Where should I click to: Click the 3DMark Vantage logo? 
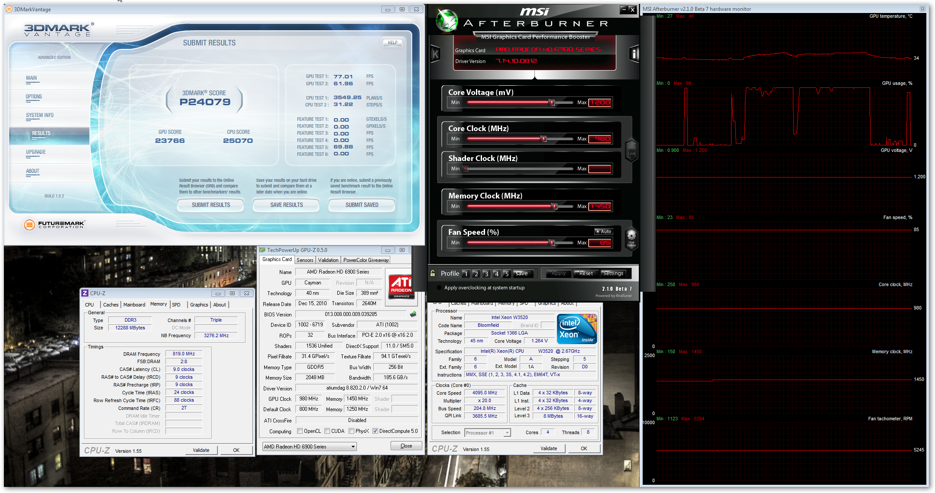point(58,30)
